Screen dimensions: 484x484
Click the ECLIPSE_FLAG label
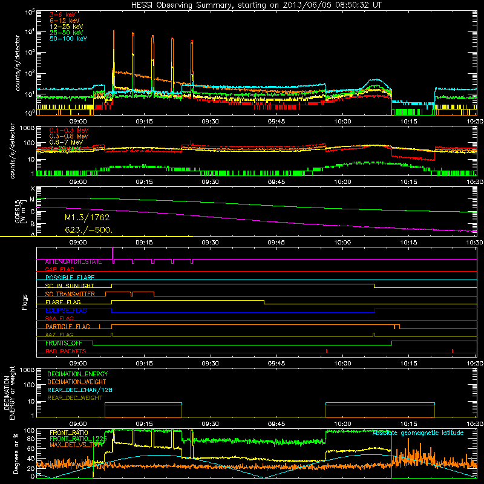point(66,310)
